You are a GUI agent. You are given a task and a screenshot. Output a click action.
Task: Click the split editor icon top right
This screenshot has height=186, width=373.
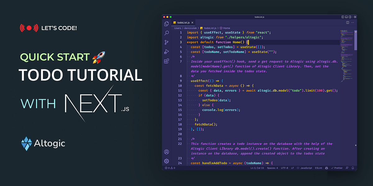tap(347, 22)
